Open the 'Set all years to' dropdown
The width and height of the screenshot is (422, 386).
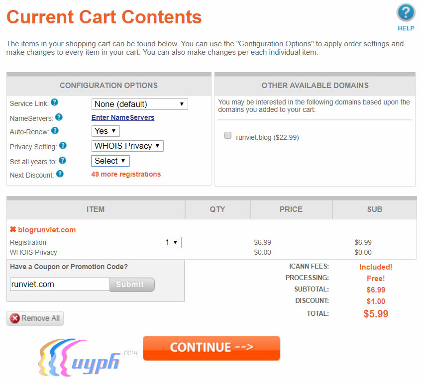110,161
